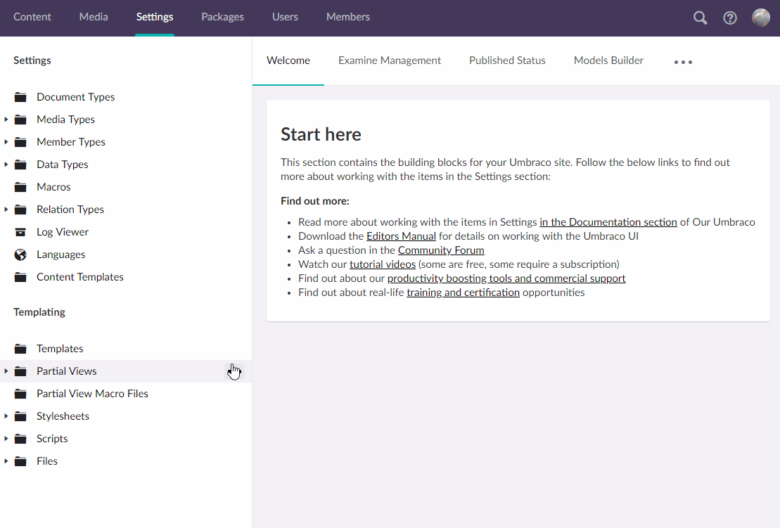The image size is (780, 528).
Task: Open the tutorial videos link
Action: click(383, 264)
